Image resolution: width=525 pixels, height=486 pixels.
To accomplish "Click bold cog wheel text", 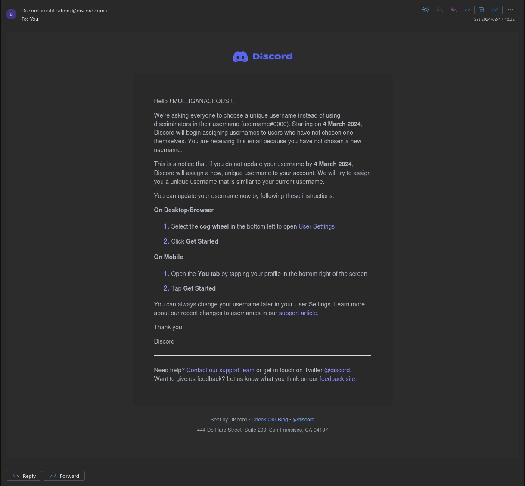I will [214, 226].
